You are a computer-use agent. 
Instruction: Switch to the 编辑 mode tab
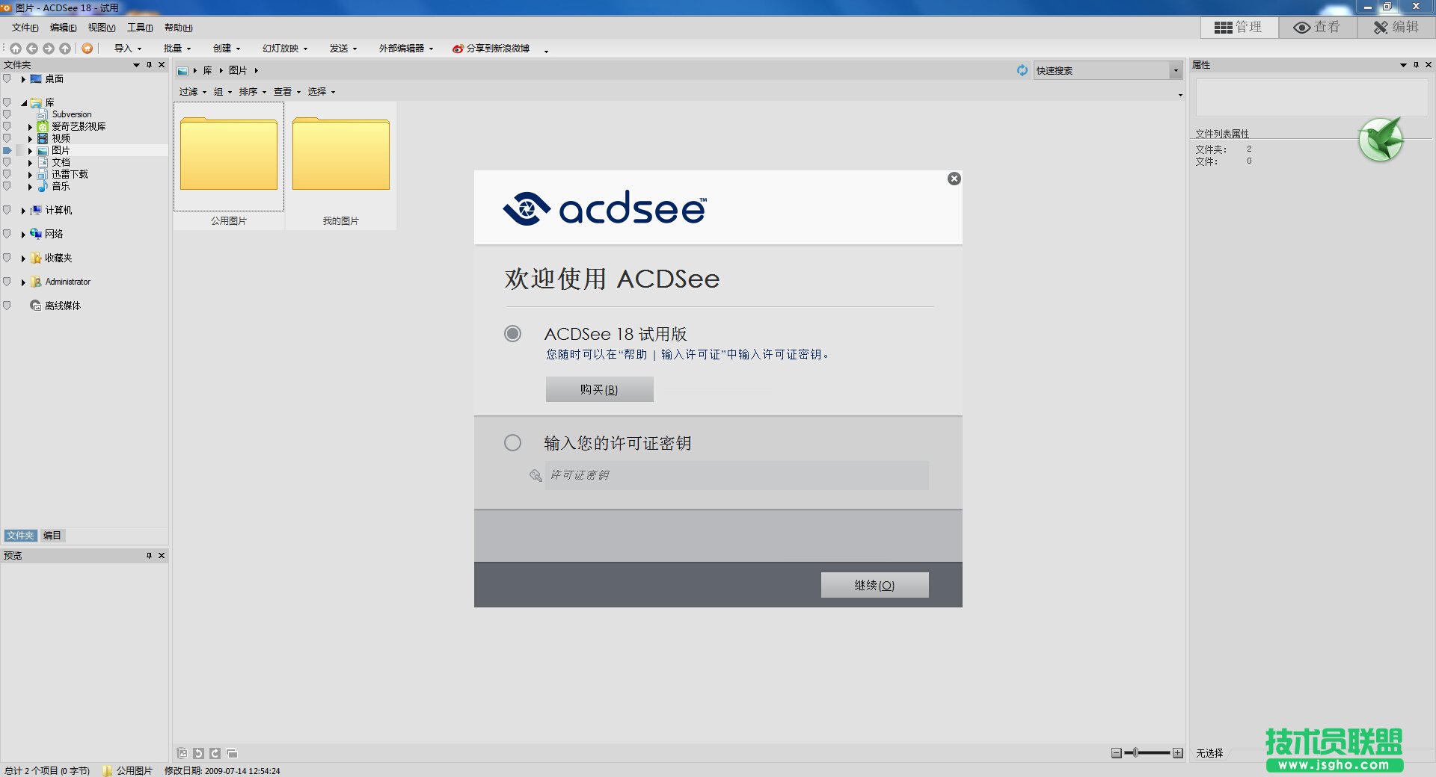(x=1396, y=27)
